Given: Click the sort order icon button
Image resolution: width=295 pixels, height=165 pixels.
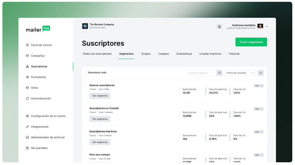Looking at the screenshot, I should pos(261,73).
